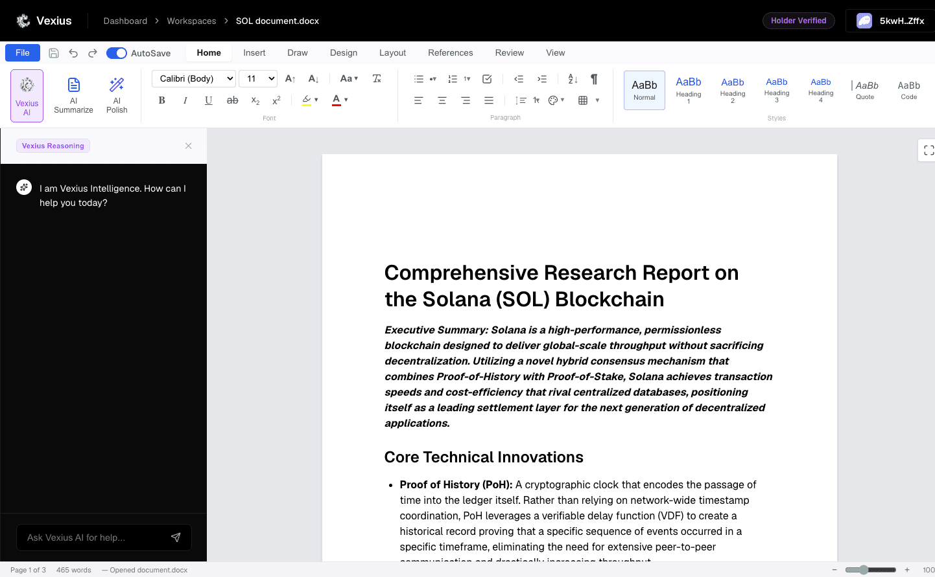
Task: Insert a bulleted list
Action: coord(419,79)
